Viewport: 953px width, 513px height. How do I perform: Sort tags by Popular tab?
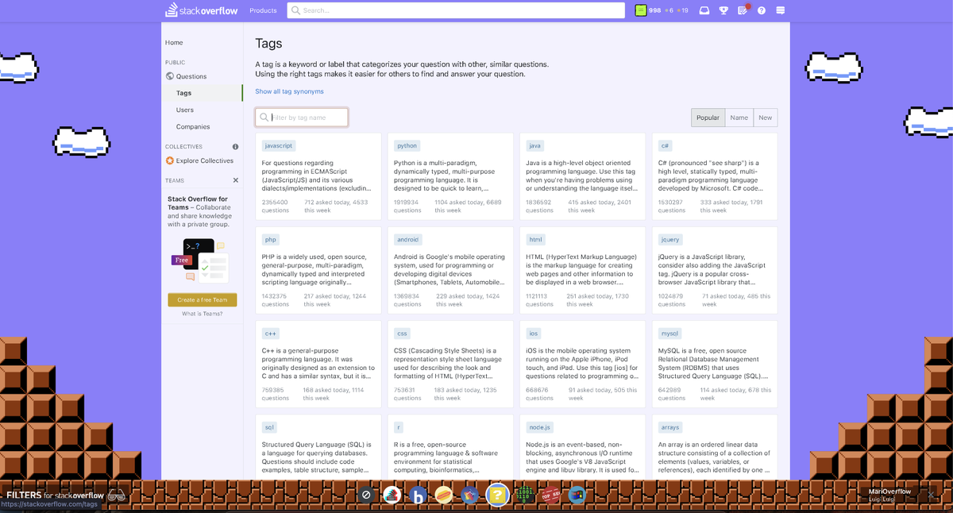click(708, 118)
